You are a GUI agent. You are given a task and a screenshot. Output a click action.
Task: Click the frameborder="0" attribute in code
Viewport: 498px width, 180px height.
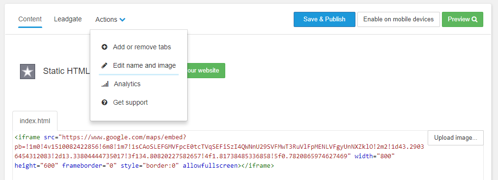89,165
